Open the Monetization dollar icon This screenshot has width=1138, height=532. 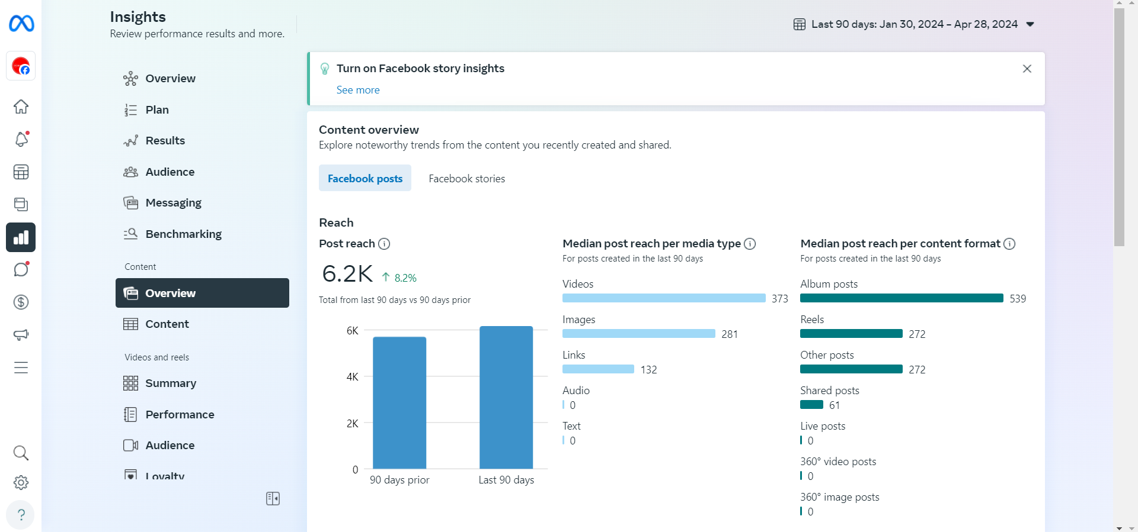[x=21, y=302]
